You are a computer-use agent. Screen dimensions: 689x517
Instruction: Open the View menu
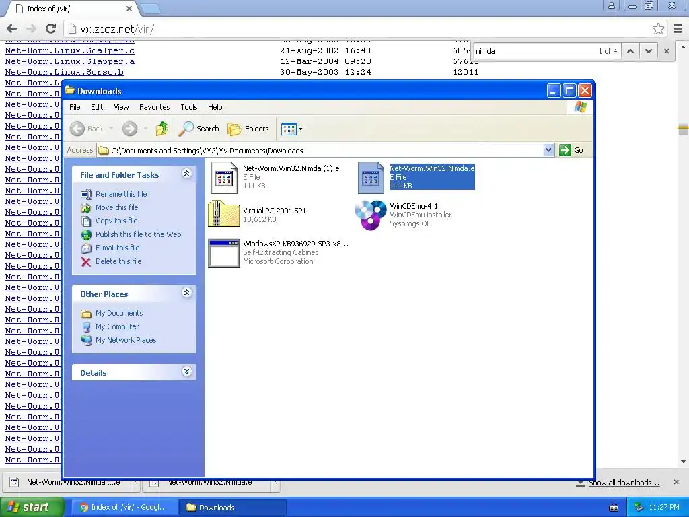click(x=121, y=107)
